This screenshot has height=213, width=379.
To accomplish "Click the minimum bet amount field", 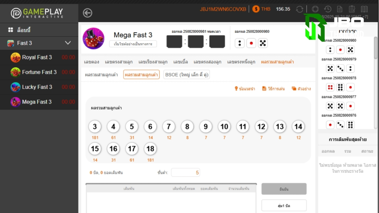I will (x=185, y=173).
